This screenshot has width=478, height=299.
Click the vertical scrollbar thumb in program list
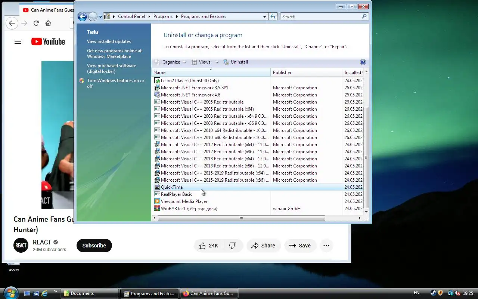tap(366, 157)
